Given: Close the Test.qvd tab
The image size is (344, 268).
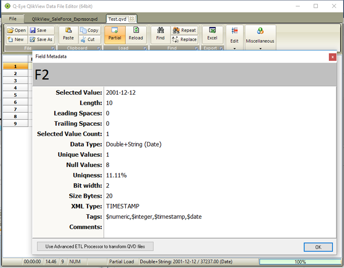Looking at the screenshot, I should pos(132,19).
